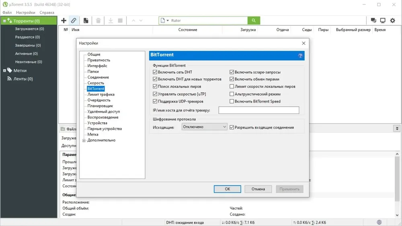Open the chat bubbles icon in toolbar

click(373, 21)
